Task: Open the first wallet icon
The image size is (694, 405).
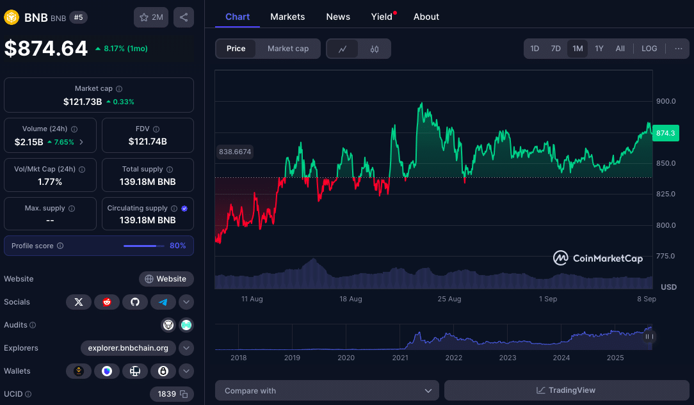Action: coord(79,371)
